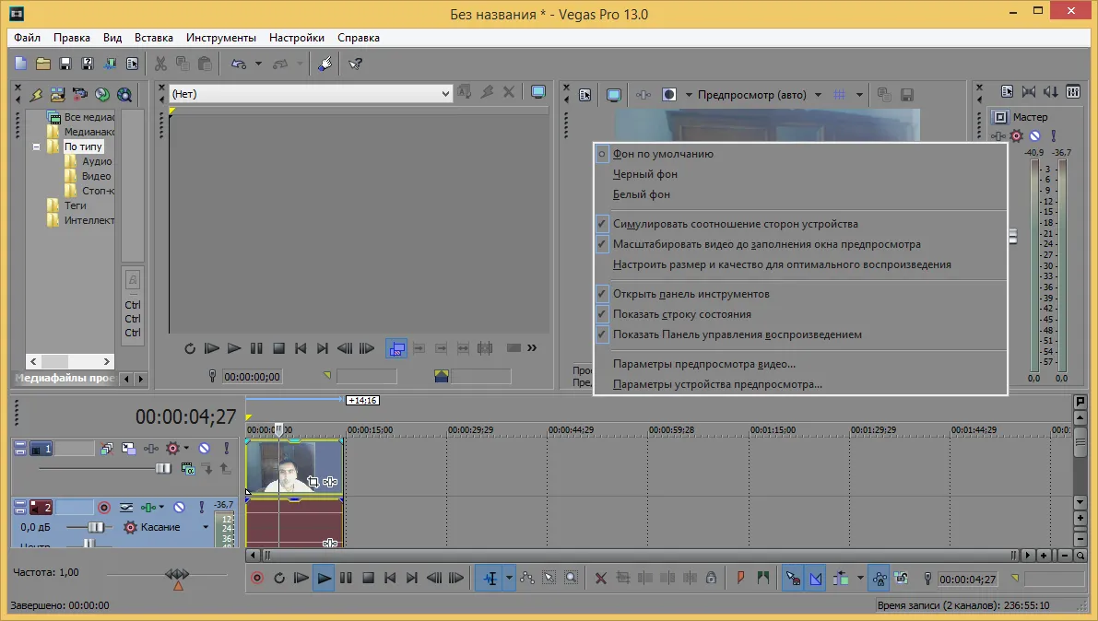The height and width of the screenshot is (621, 1098).
Task: Click the Cut scissors icon in toolbar
Action: (x=160, y=64)
